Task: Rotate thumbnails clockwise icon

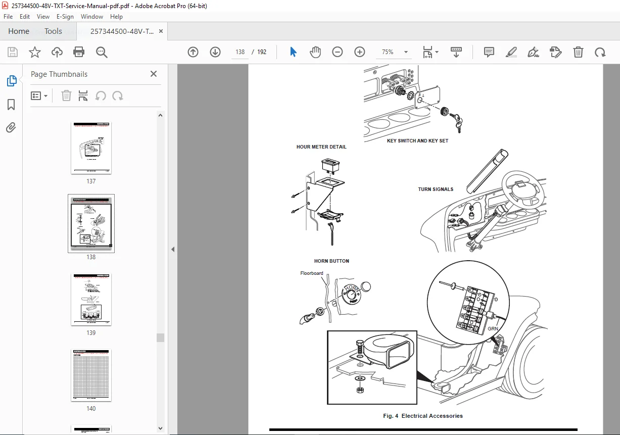Action: pos(118,96)
